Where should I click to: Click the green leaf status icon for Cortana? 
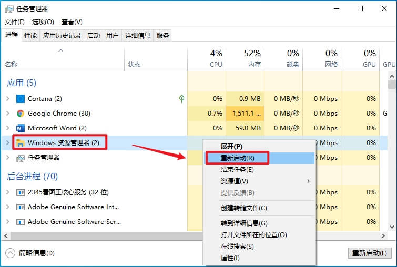click(181, 98)
